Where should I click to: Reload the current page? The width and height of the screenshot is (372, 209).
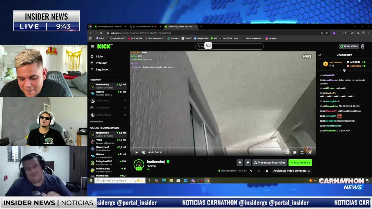click(101, 33)
